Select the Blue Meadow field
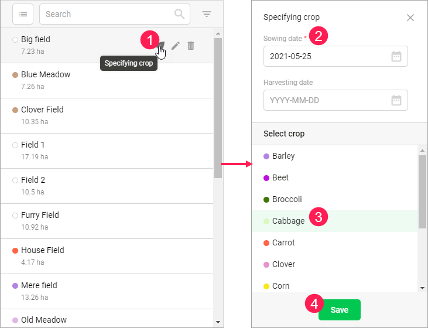The width and height of the screenshot is (428, 328). point(46,74)
